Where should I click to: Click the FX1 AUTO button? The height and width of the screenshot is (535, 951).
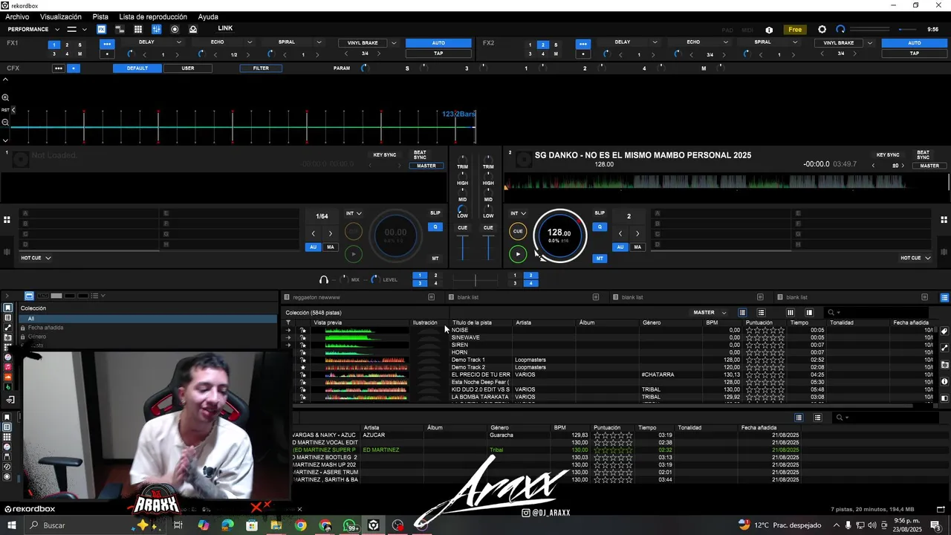(438, 43)
